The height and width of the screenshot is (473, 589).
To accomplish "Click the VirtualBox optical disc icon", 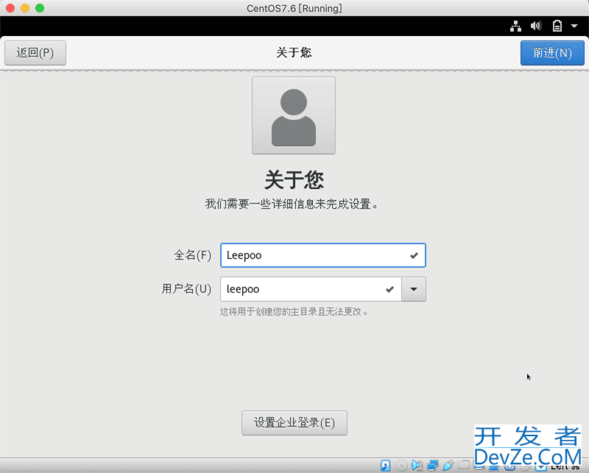I will point(401,466).
